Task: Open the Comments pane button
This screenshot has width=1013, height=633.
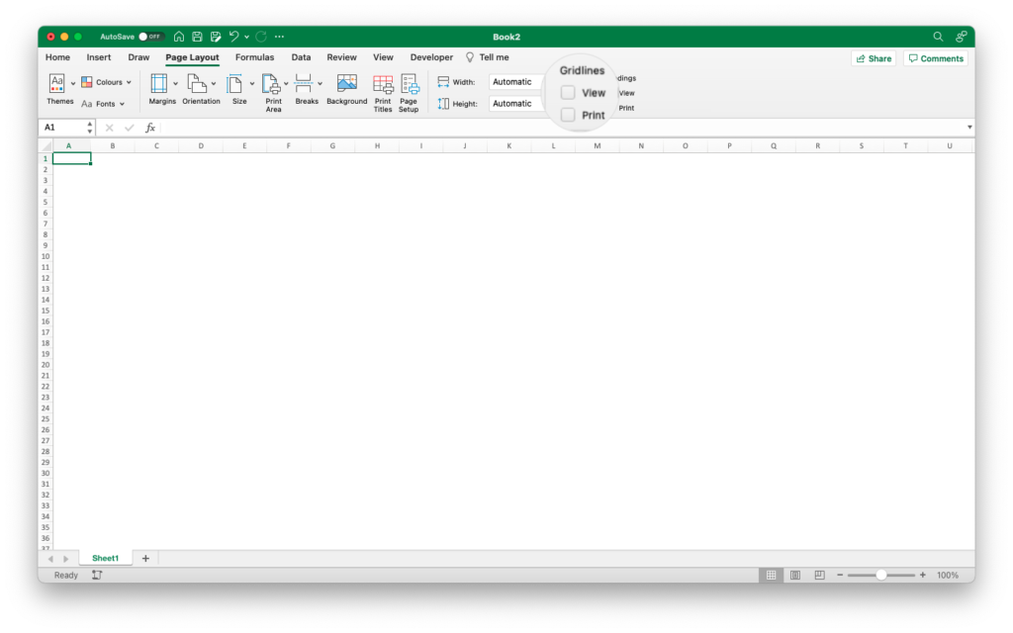Action: tap(935, 58)
